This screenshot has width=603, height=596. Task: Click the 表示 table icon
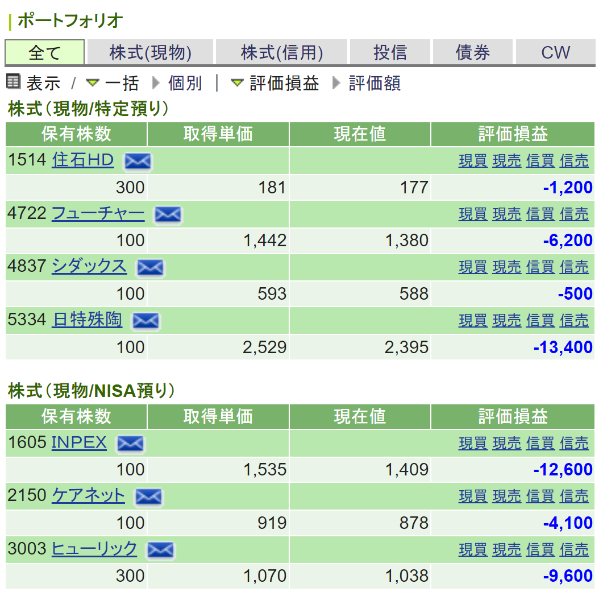click(13, 81)
